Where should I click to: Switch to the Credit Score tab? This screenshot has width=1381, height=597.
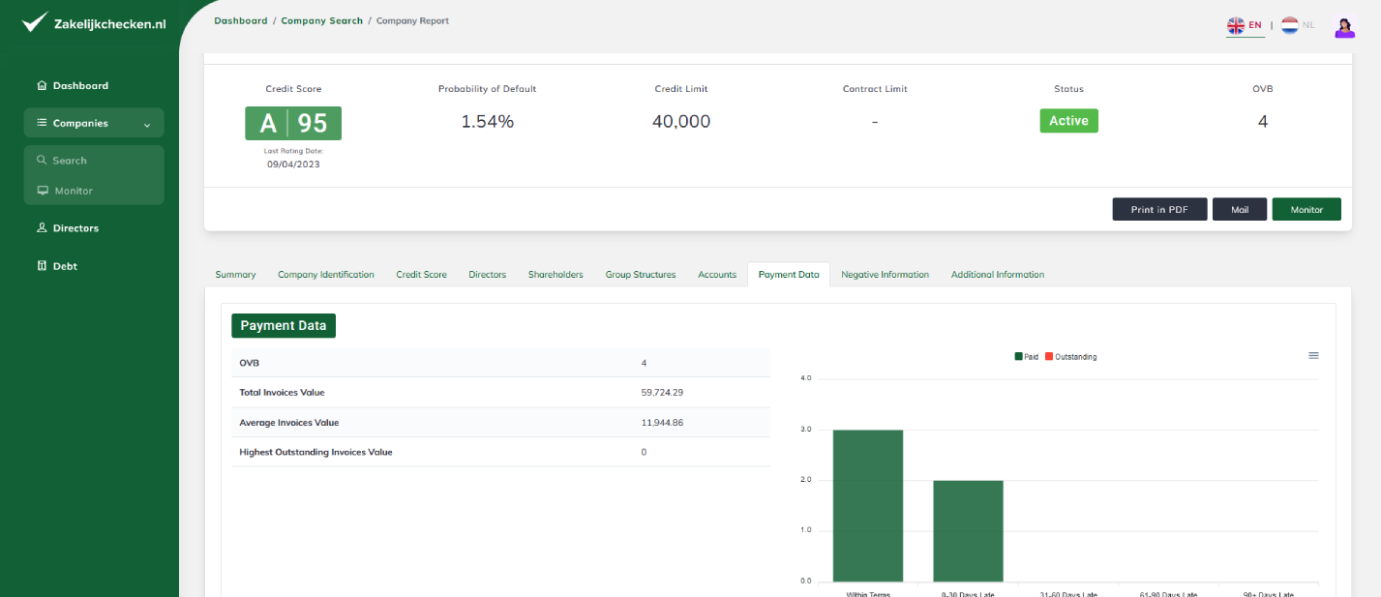click(422, 275)
